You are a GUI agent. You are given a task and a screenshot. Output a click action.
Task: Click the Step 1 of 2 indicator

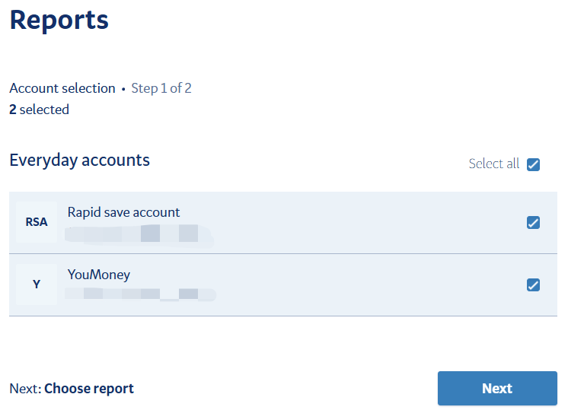(x=161, y=88)
